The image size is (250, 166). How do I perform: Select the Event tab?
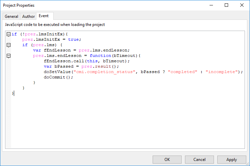click(x=44, y=16)
